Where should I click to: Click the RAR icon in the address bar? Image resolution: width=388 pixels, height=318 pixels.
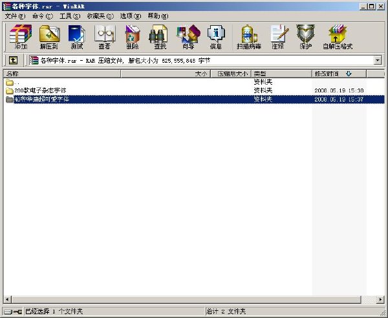coord(34,60)
